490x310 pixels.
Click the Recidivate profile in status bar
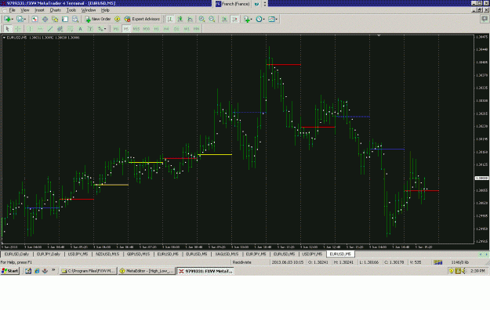click(x=242, y=262)
